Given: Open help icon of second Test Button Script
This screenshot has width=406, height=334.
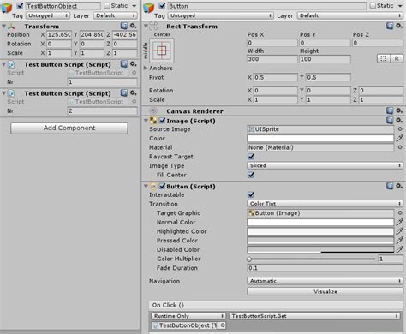Looking at the screenshot, I should [123, 93].
